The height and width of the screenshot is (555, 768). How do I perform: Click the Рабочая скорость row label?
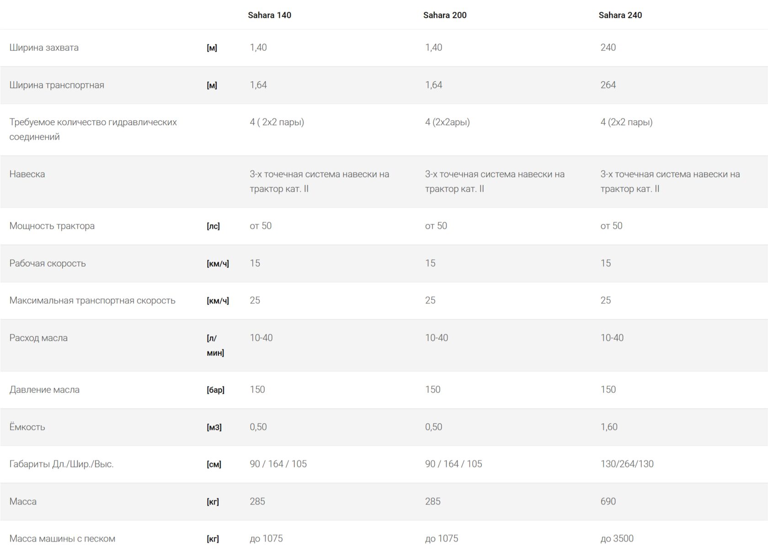click(x=48, y=263)
